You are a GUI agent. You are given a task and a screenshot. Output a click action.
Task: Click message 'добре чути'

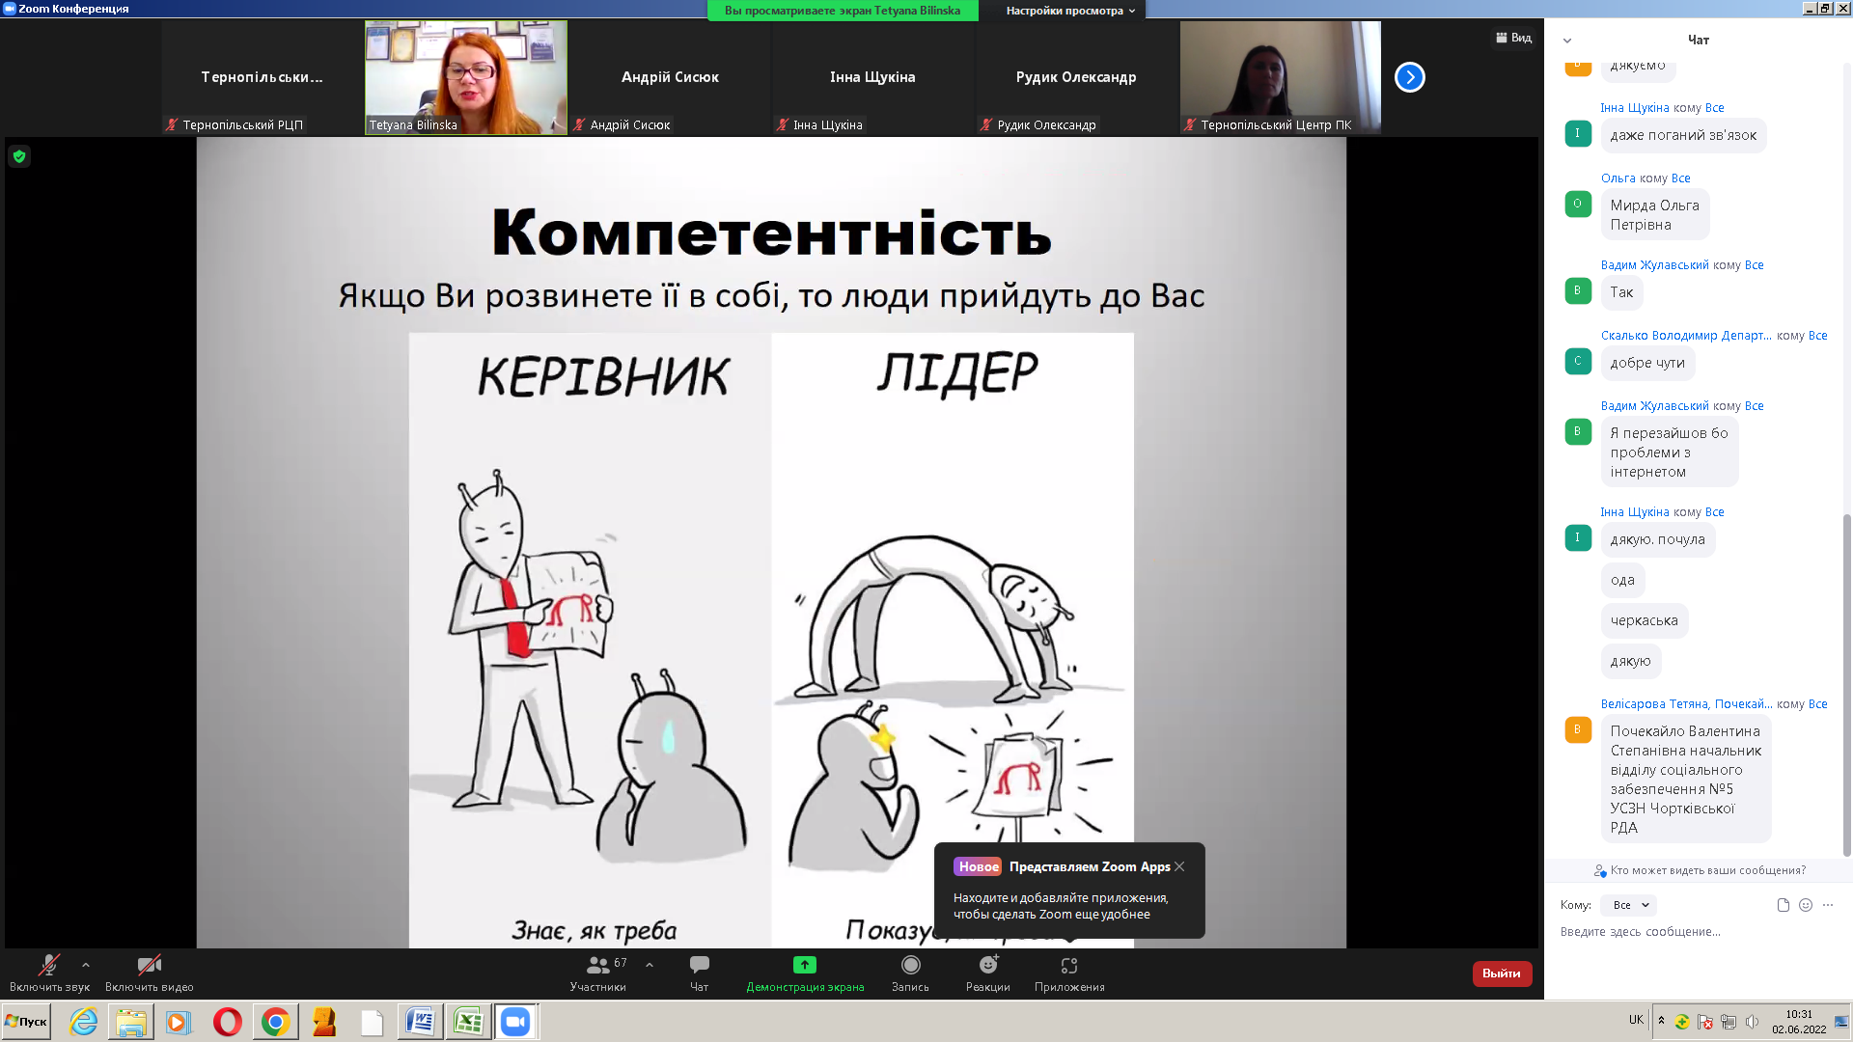[x=1647, y=363]
